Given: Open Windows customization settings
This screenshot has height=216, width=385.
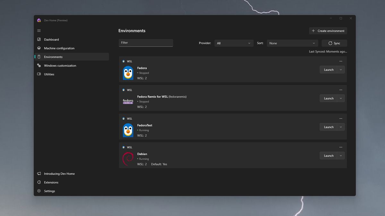Looking at the screenshot, I should tap(60, 65).
